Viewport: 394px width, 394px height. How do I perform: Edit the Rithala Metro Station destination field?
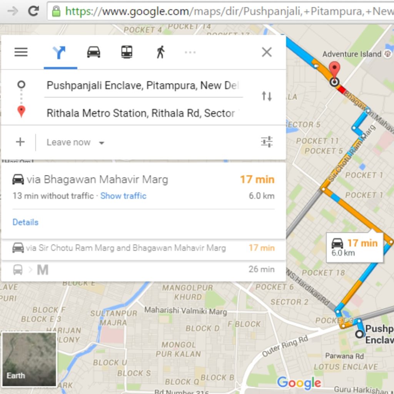[x=141, y=113]
